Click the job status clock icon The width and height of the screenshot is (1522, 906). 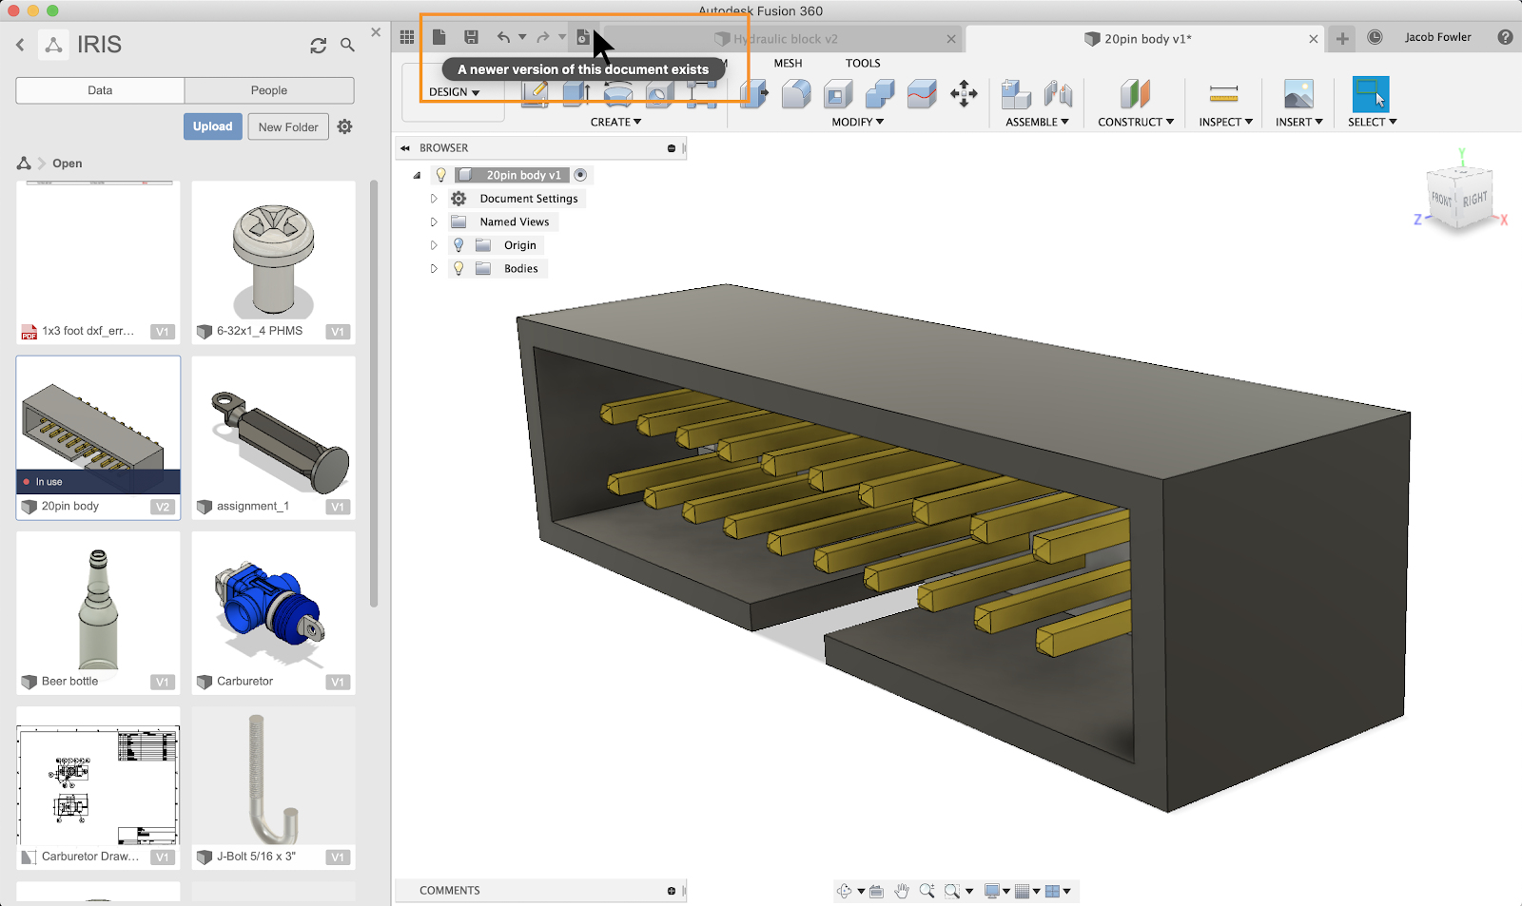(1375, 37)
